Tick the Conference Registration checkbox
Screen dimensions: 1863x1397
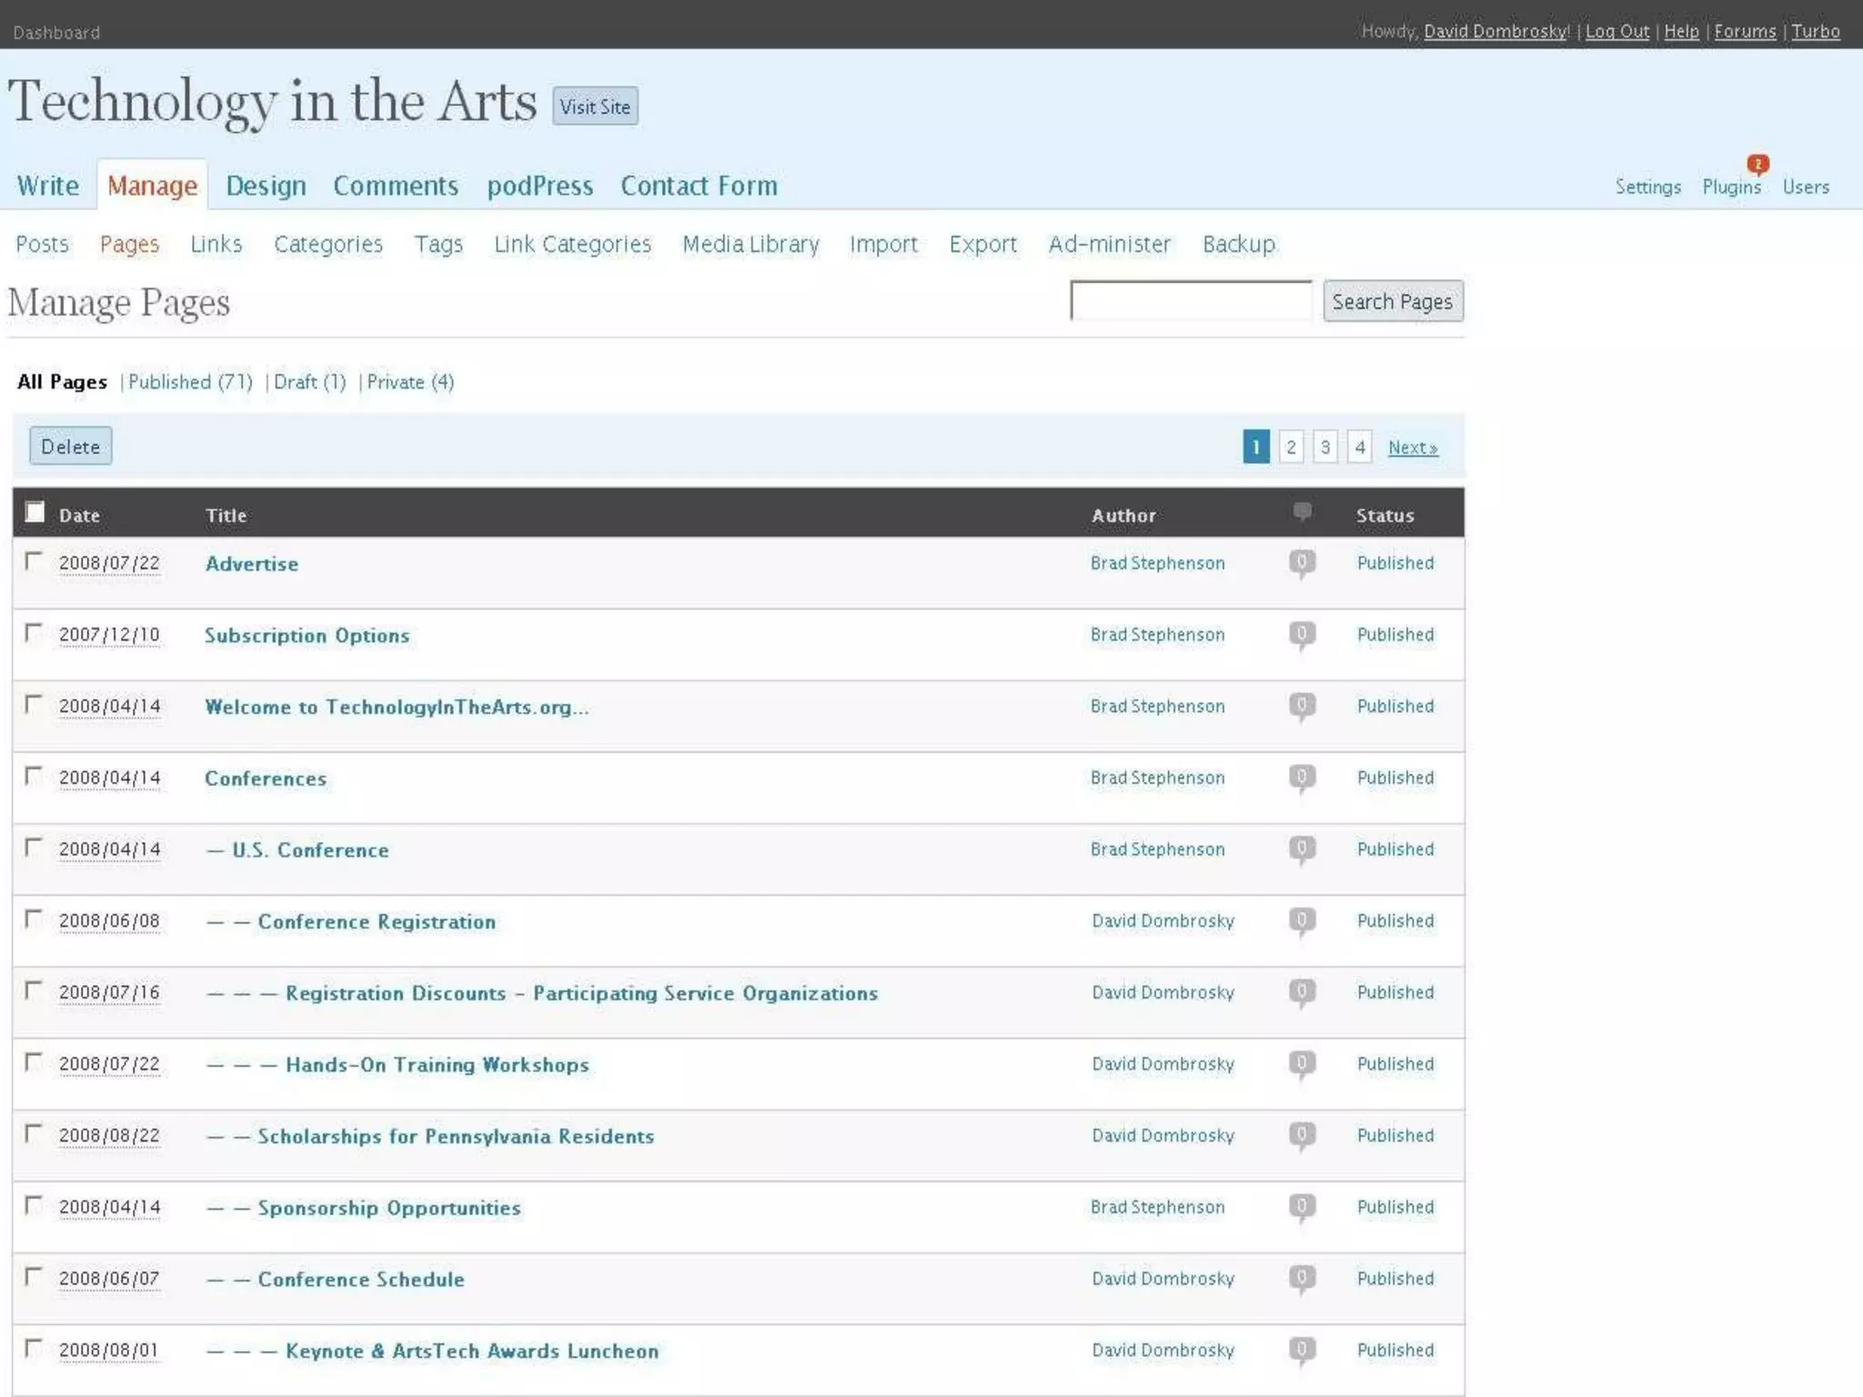[x=34, y=919]
